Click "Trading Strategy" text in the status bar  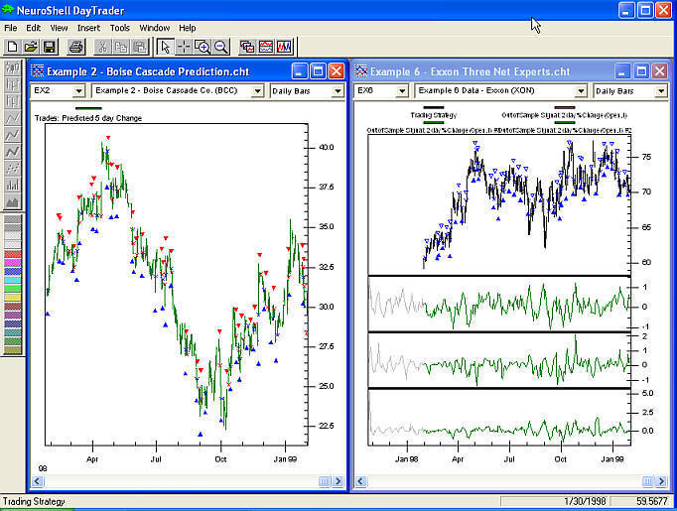34,501
